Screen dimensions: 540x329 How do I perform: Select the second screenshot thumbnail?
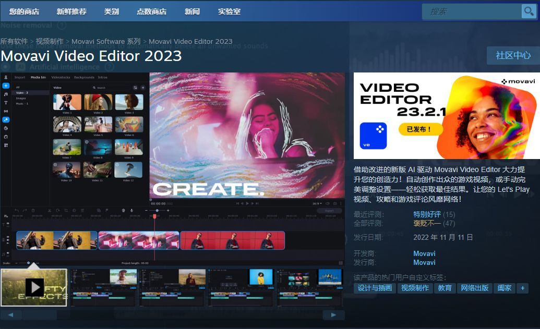click(103, 287)
